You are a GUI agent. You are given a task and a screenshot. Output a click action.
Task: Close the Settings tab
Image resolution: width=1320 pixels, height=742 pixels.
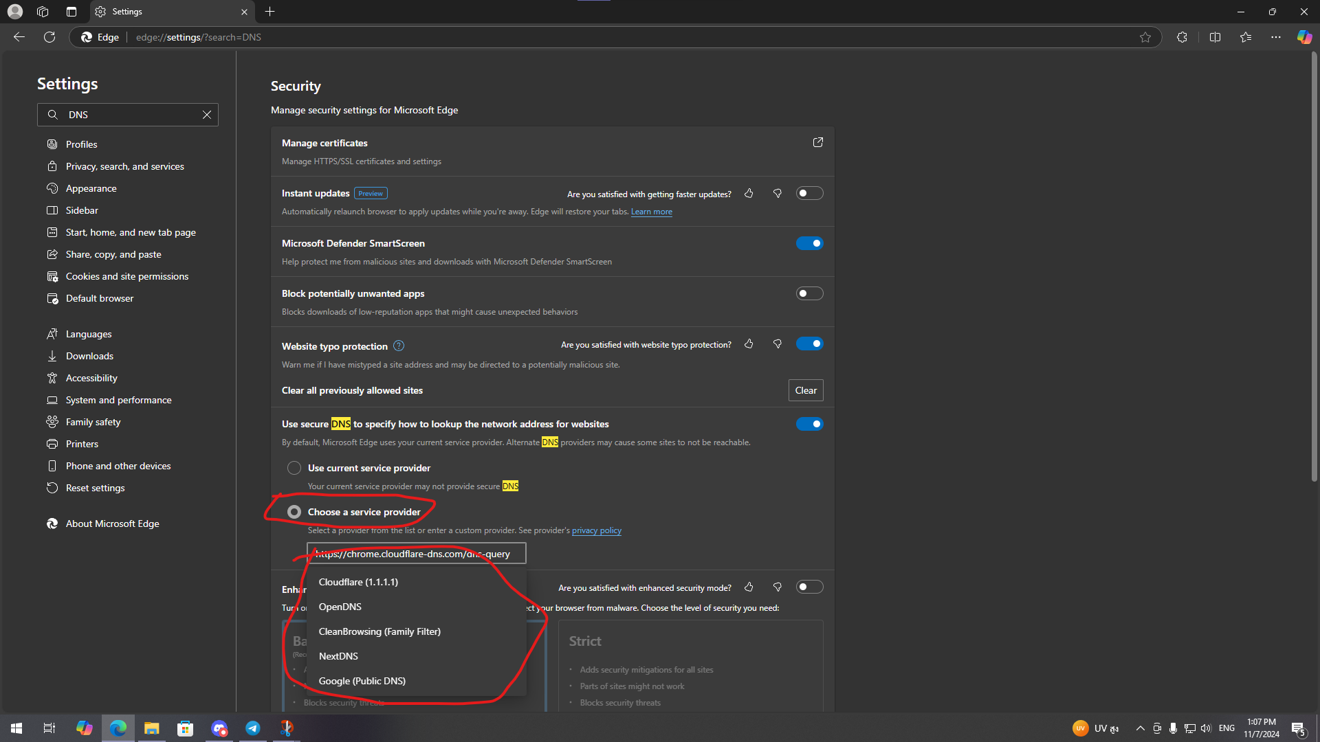244,12
